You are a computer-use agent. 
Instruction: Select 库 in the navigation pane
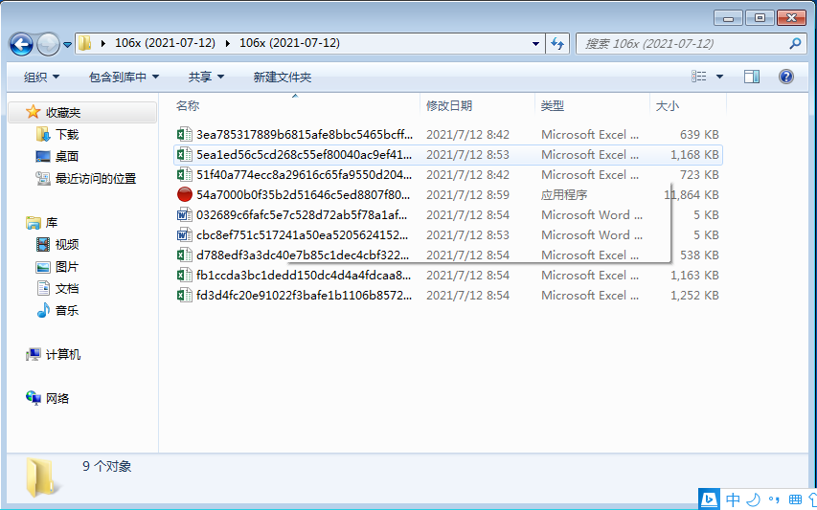52,223
